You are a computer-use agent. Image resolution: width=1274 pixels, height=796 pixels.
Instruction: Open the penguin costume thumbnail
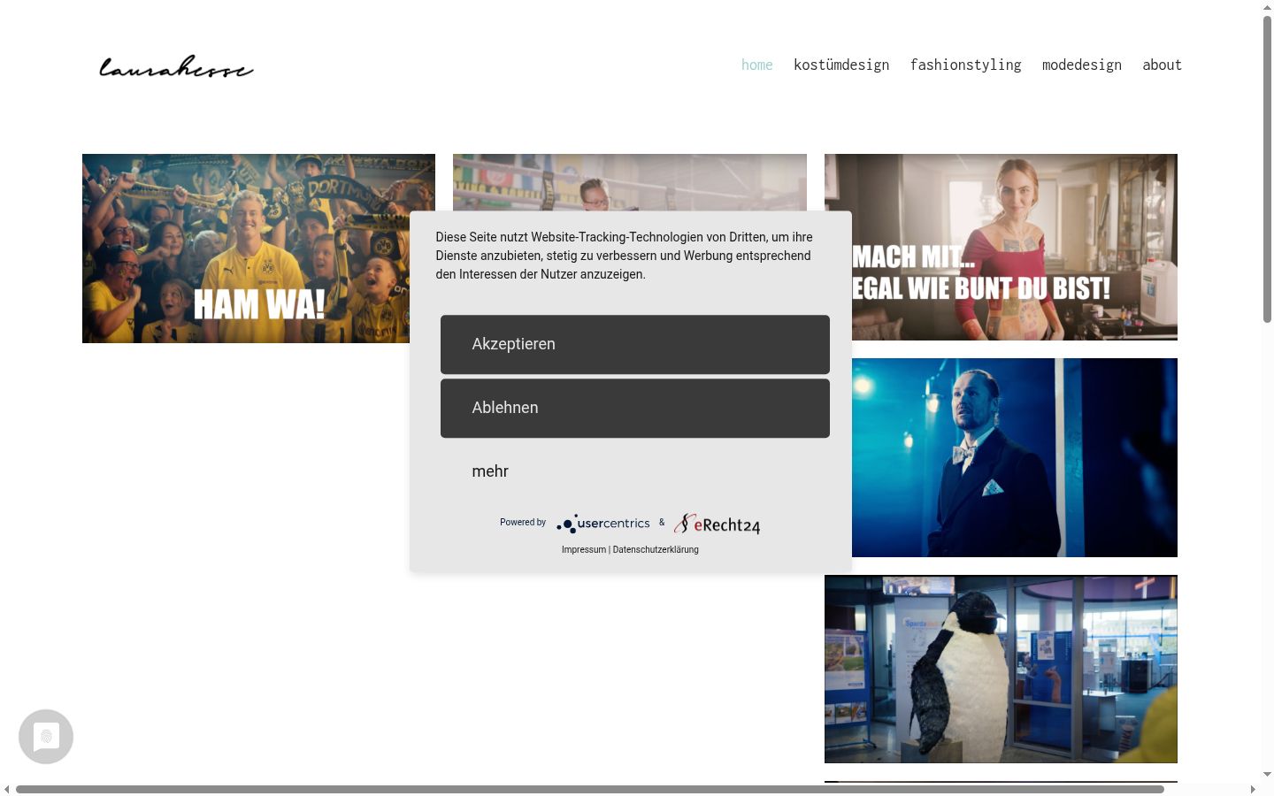[x=1001, y=669]
